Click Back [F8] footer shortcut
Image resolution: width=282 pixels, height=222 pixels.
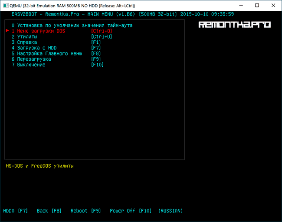pyautogui.click(x=49, y=211)
